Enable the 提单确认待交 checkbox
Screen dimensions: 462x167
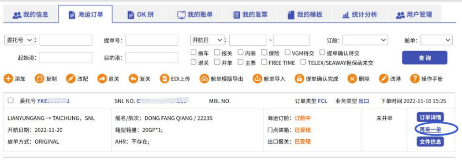(x=322, y=52)
